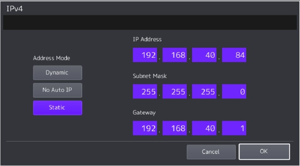Select Static address mode
Image resolution: width=300 pixels, height=166 pixels.
(58, 108)
